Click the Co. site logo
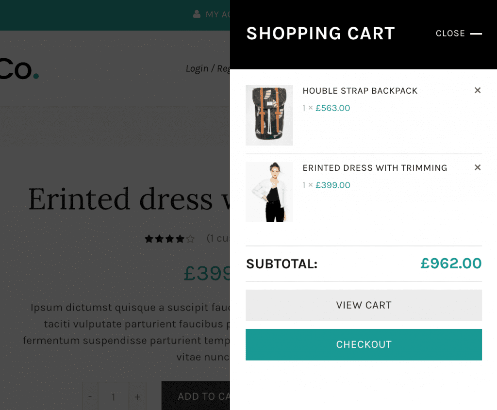 click(x=18, y=69)
